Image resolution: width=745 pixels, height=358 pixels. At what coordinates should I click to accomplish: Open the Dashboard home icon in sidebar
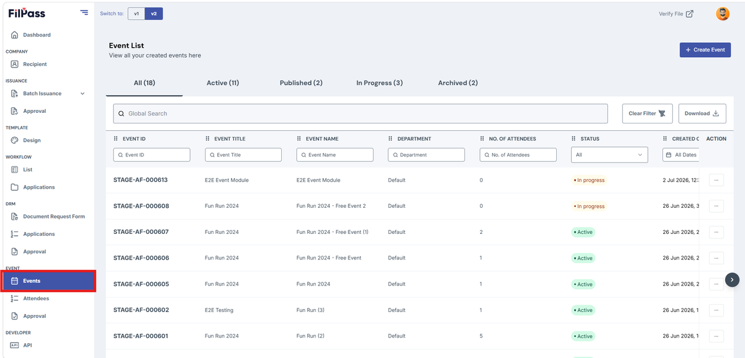tap(15, 35)
